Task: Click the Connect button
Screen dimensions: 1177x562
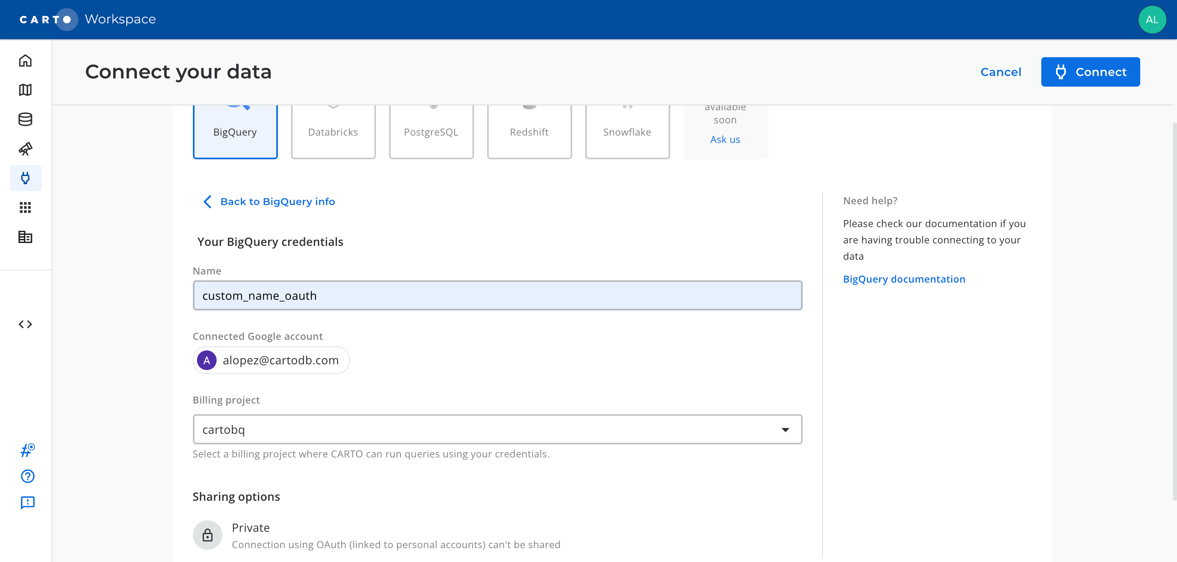Action: point(1090,71)
